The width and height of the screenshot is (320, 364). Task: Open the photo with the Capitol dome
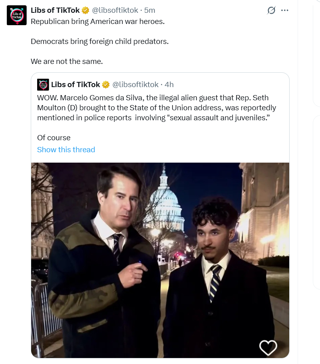(x=160, y=260)
